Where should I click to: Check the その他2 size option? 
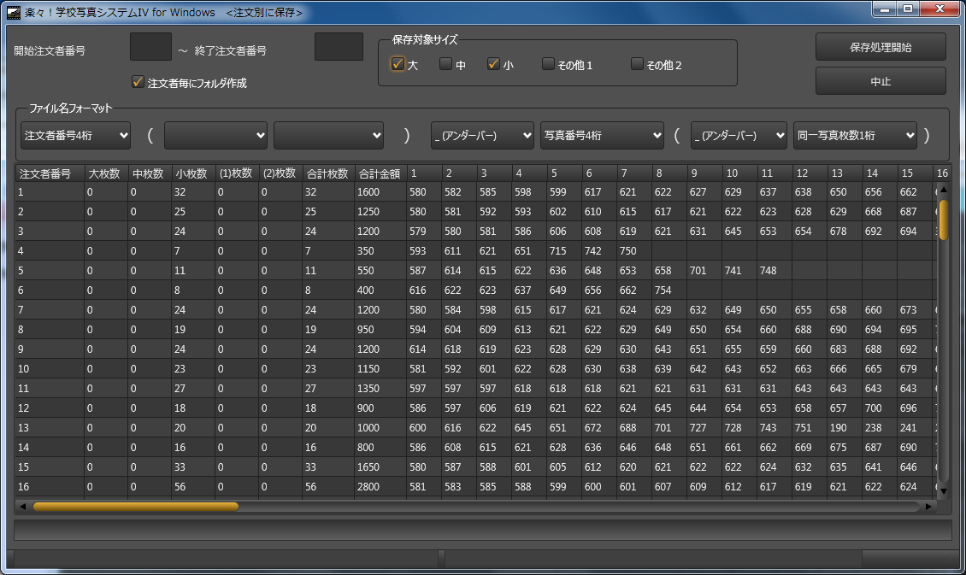(637, 64)
